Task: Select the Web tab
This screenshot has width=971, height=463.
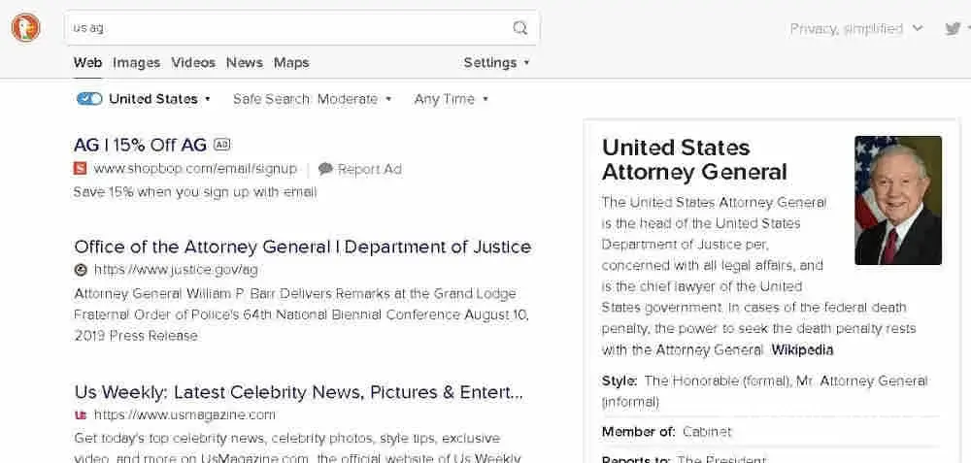Action: pos(87,62)
